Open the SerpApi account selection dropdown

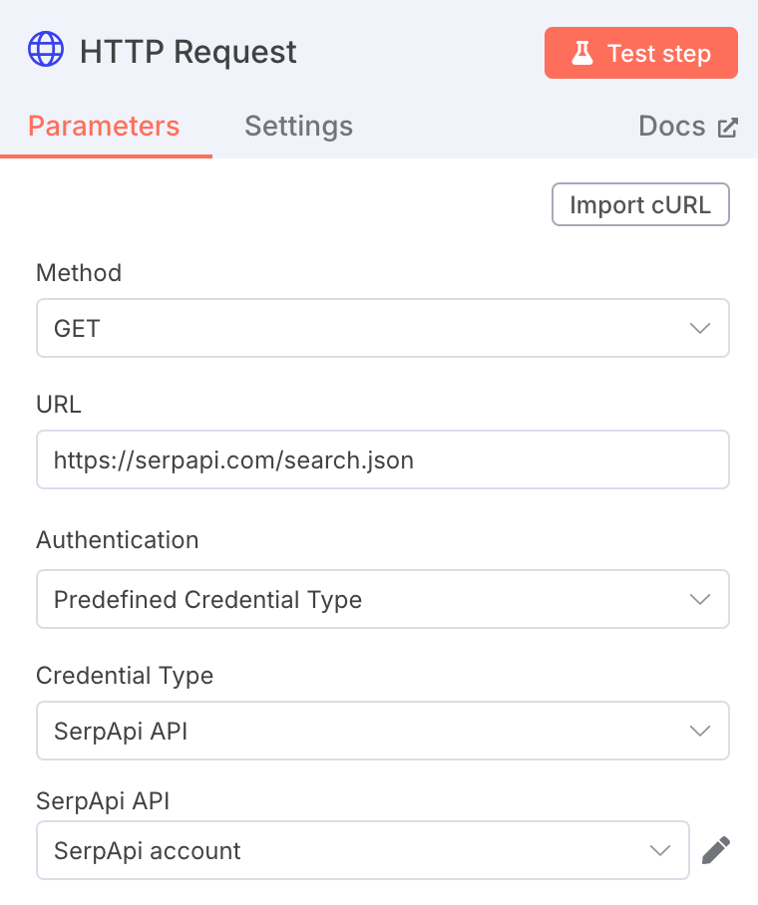(x=363, y=850)
